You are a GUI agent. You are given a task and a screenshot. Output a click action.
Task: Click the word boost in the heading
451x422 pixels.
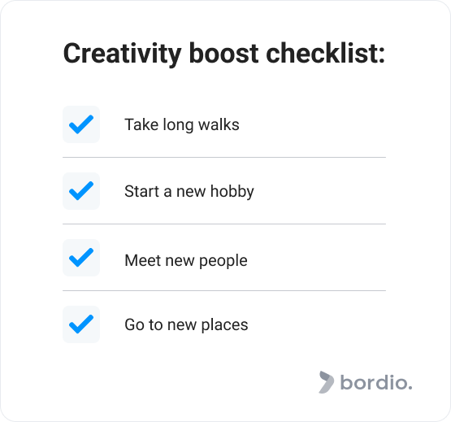(x=223, y=54)
